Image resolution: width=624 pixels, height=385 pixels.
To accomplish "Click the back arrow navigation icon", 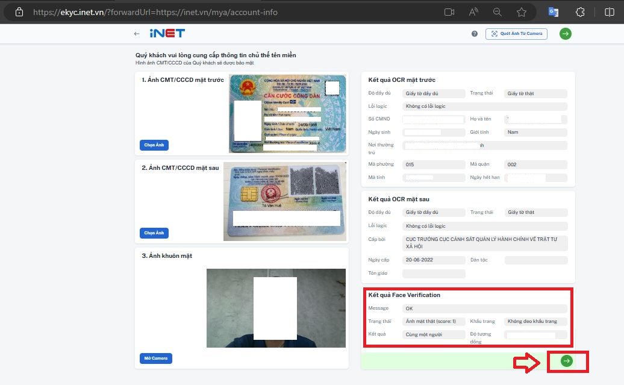I will coord(137,34).
